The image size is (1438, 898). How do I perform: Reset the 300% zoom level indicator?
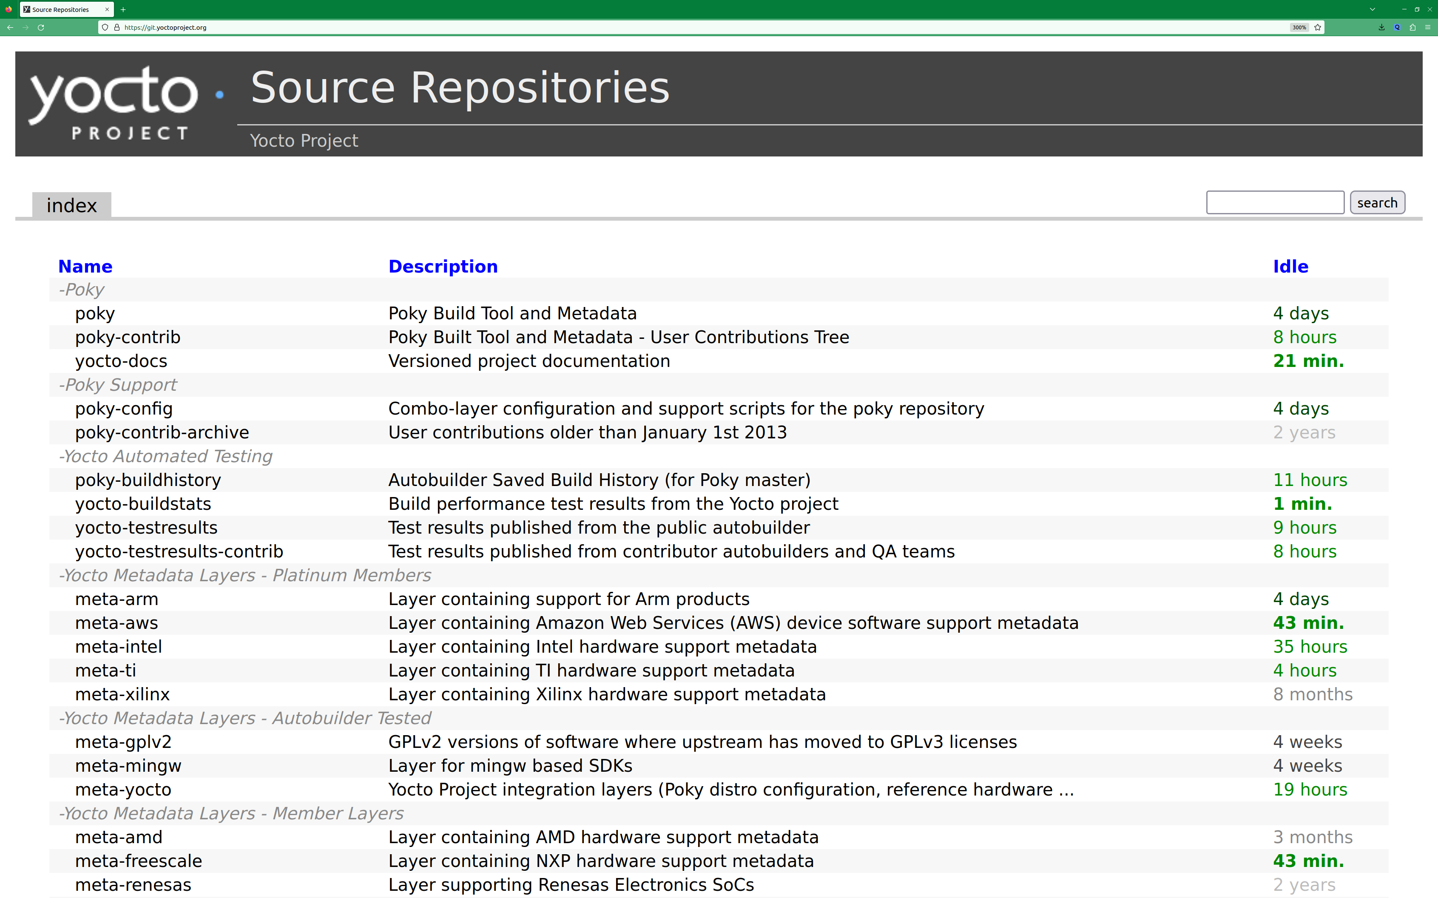[x=1299, y=27]
